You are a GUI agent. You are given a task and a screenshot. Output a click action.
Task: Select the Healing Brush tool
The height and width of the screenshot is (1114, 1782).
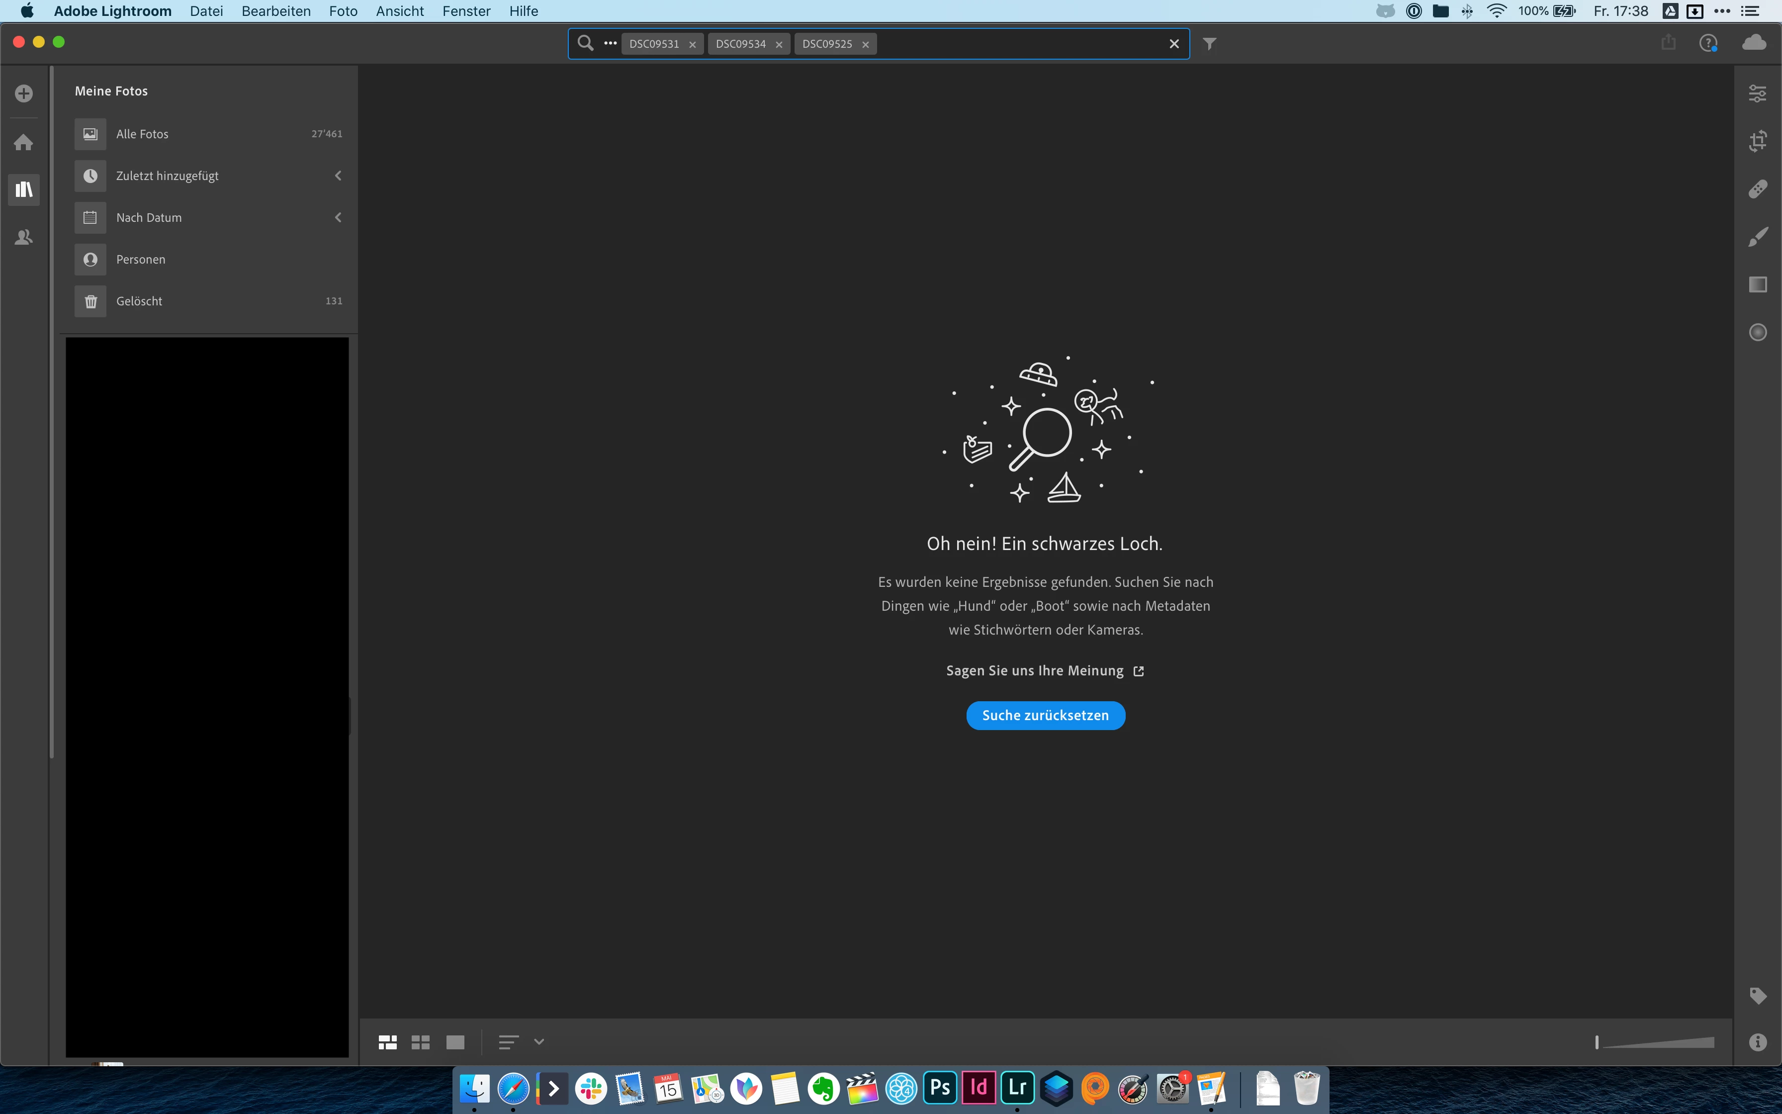(1758, 189)
